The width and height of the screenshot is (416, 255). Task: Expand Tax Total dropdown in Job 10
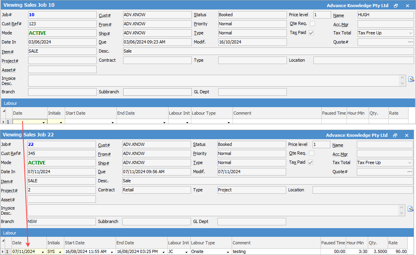coord(410,33)
